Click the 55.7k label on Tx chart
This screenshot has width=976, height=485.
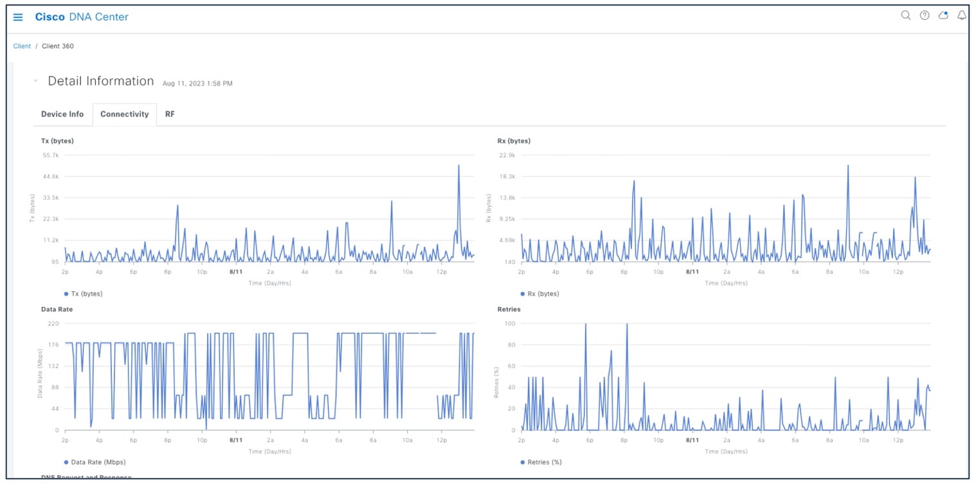[51, 155]
